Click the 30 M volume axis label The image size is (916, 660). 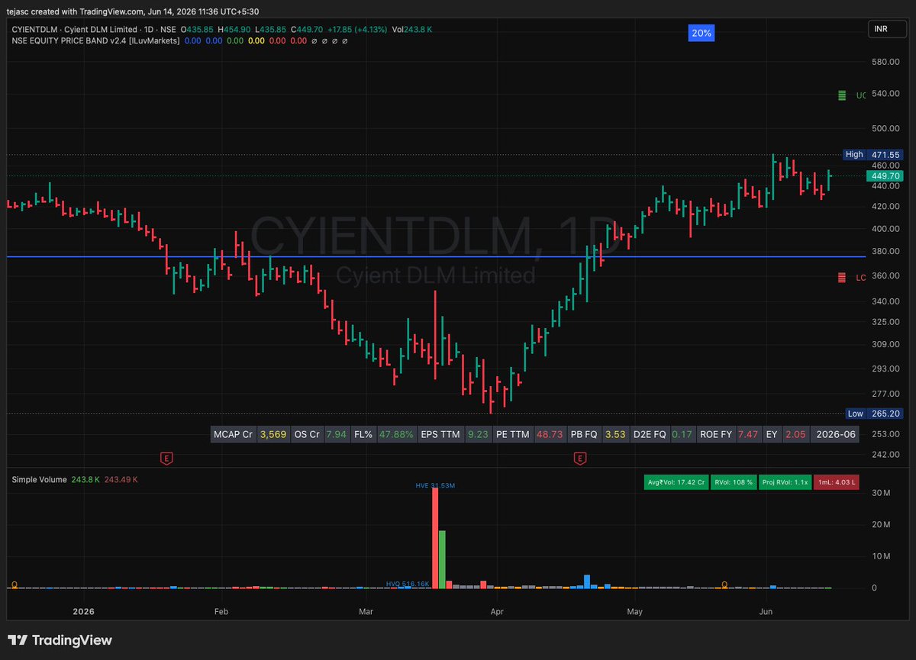[880, 493]
